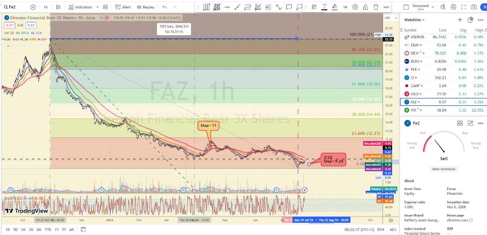Open chart settings gear in top bar
The width and height of the screenshot is (487, 235).
pos(454,7)
